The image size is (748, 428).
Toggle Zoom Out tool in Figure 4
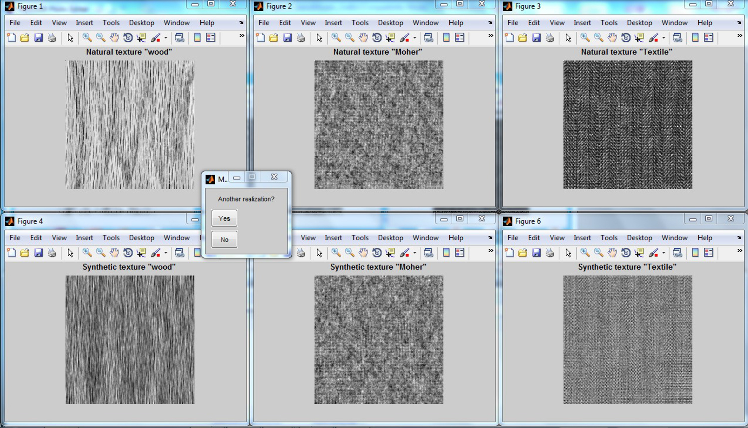point(101,253)
